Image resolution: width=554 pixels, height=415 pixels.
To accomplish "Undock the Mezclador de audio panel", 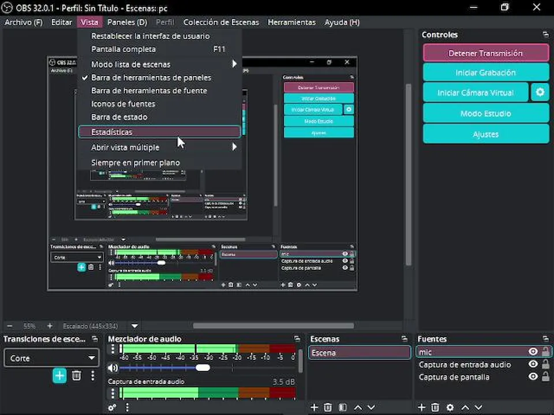I will tap(297, 338).
